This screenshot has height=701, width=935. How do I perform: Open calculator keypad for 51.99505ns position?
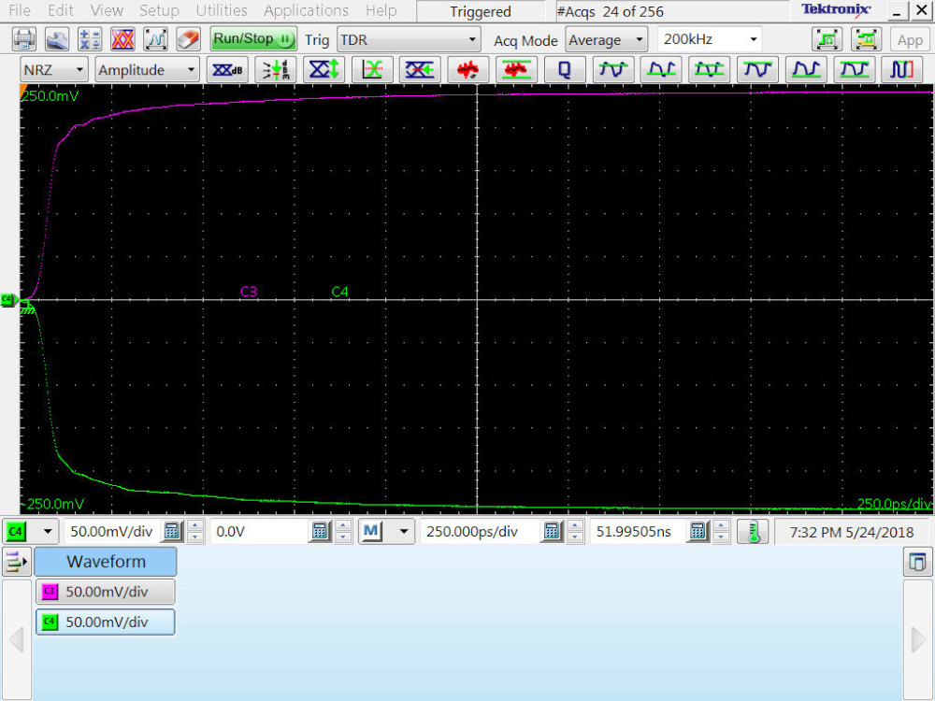(x=698, y=531)
